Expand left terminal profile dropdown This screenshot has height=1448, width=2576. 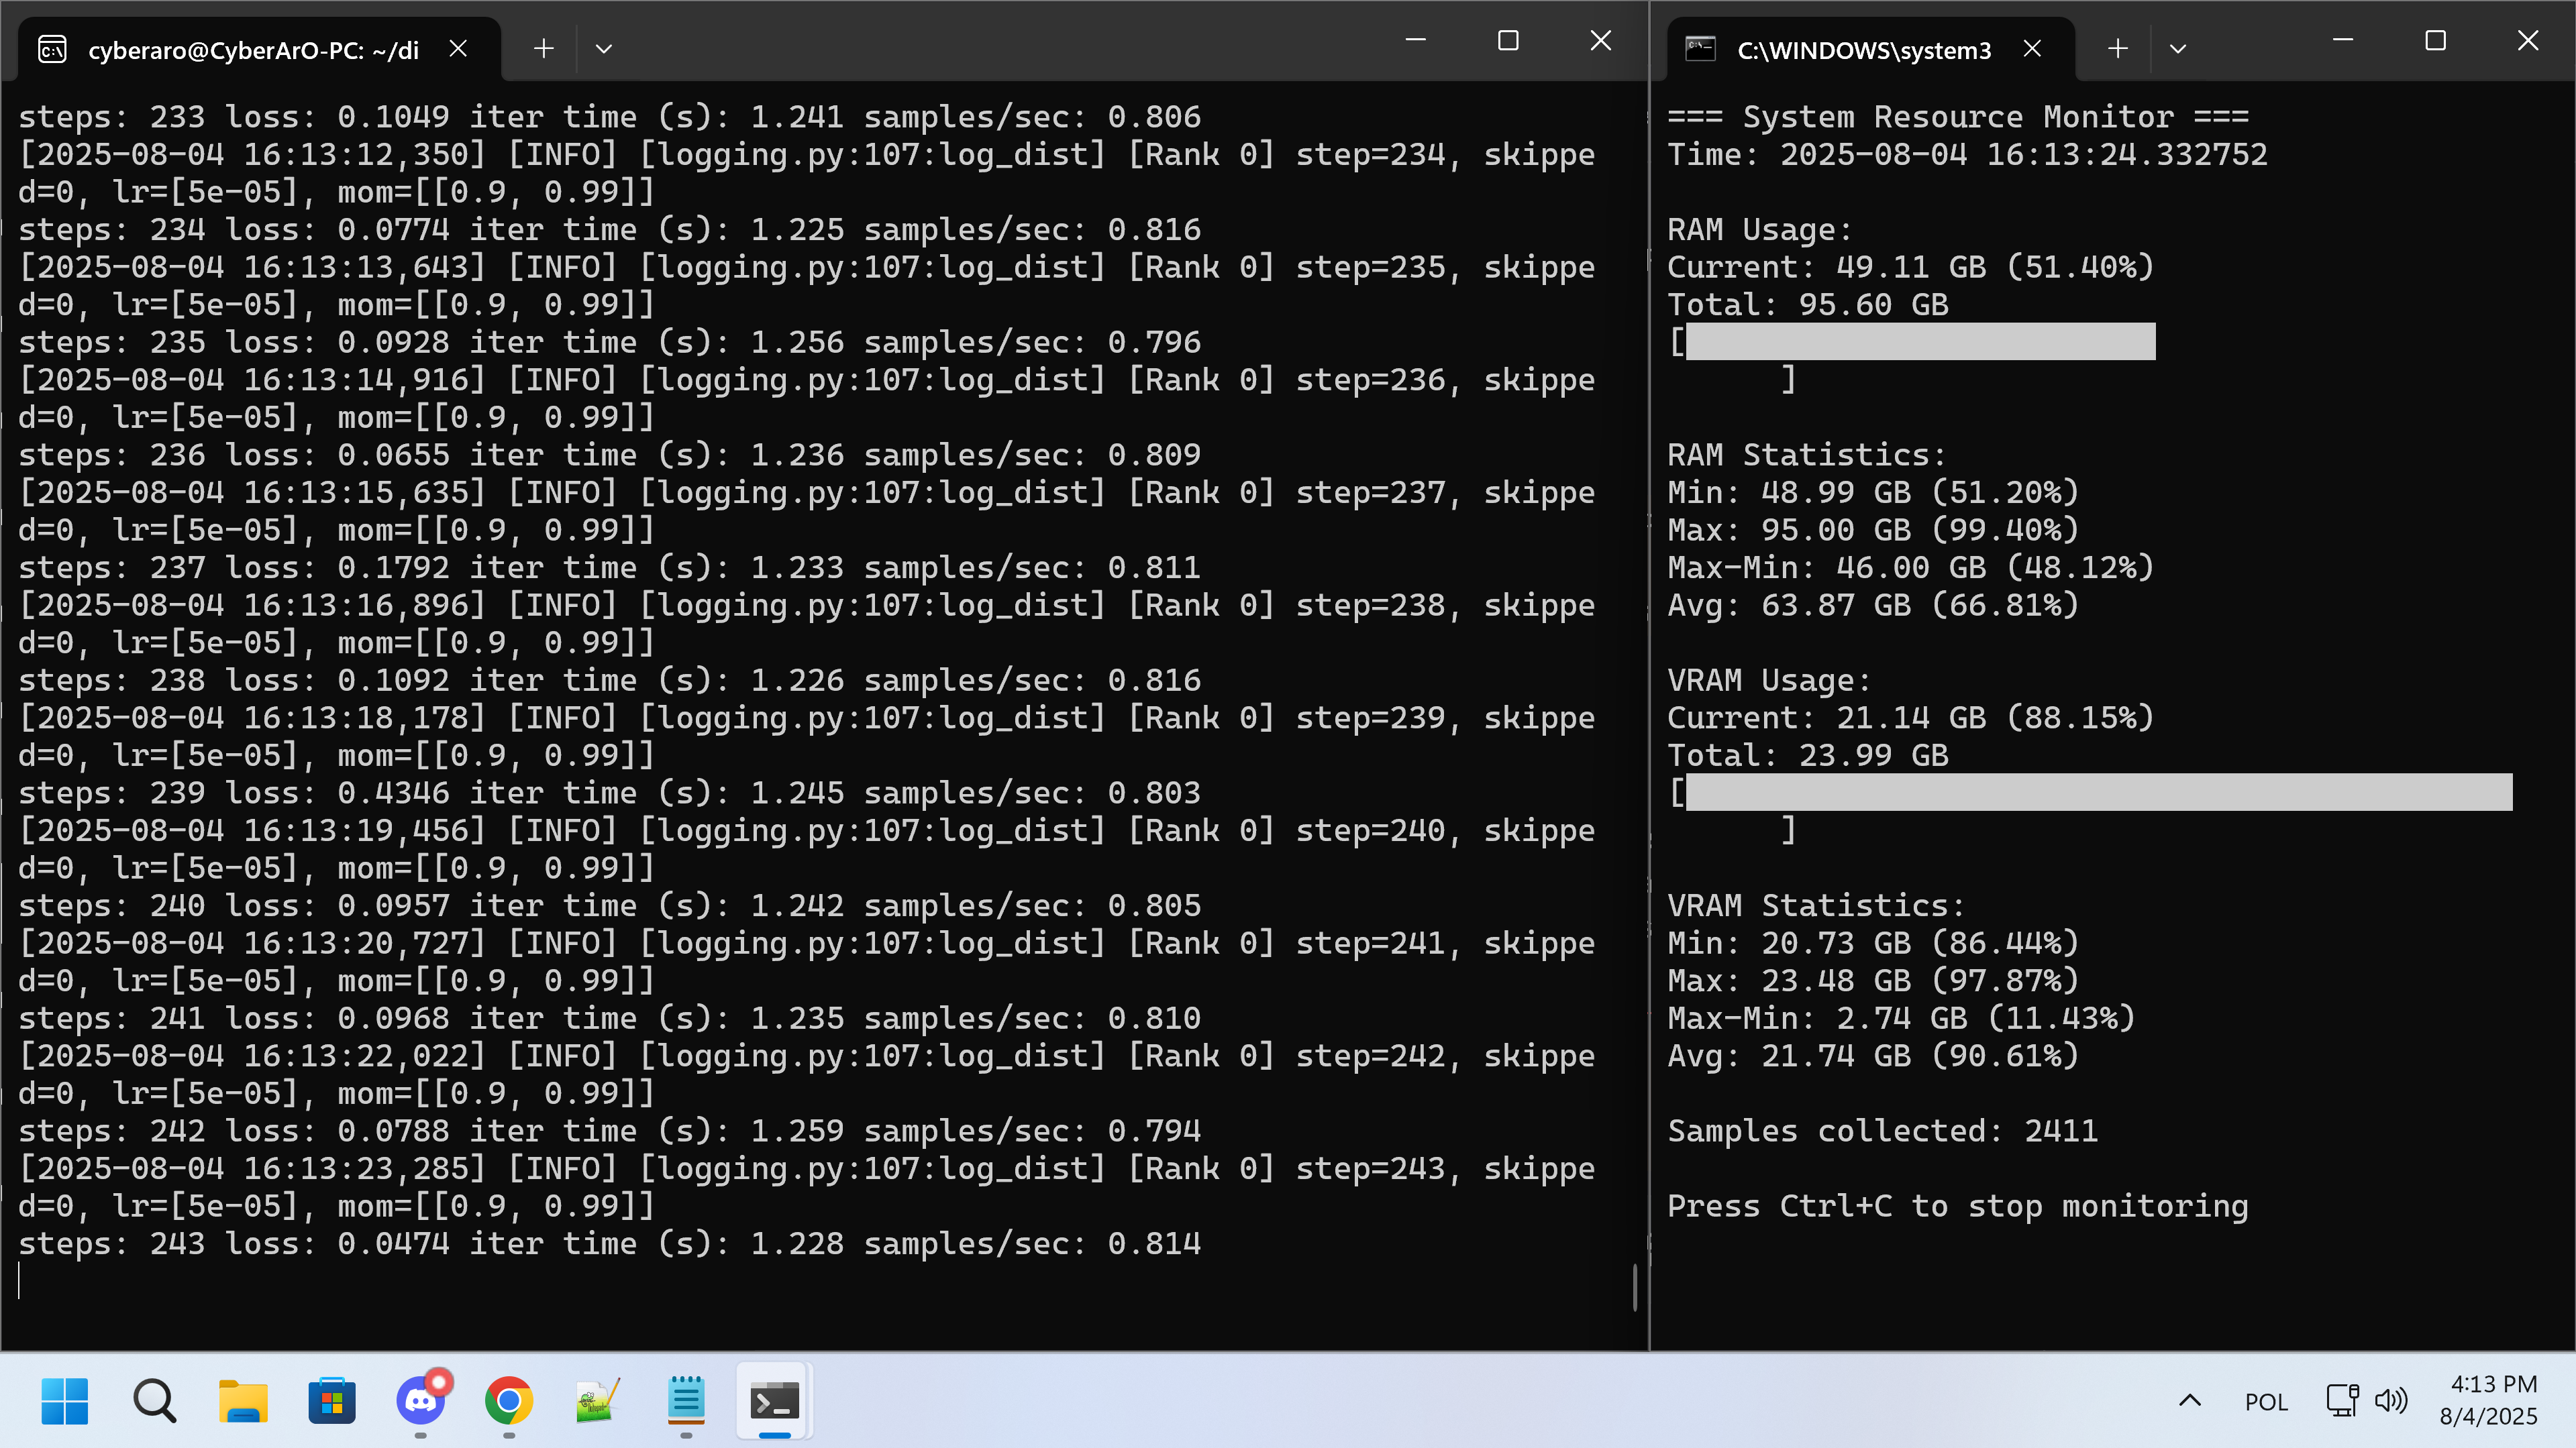[603, 48]
